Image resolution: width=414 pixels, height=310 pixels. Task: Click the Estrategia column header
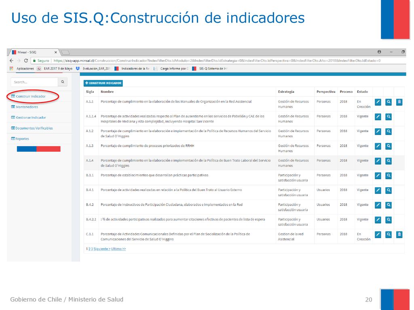286,92
